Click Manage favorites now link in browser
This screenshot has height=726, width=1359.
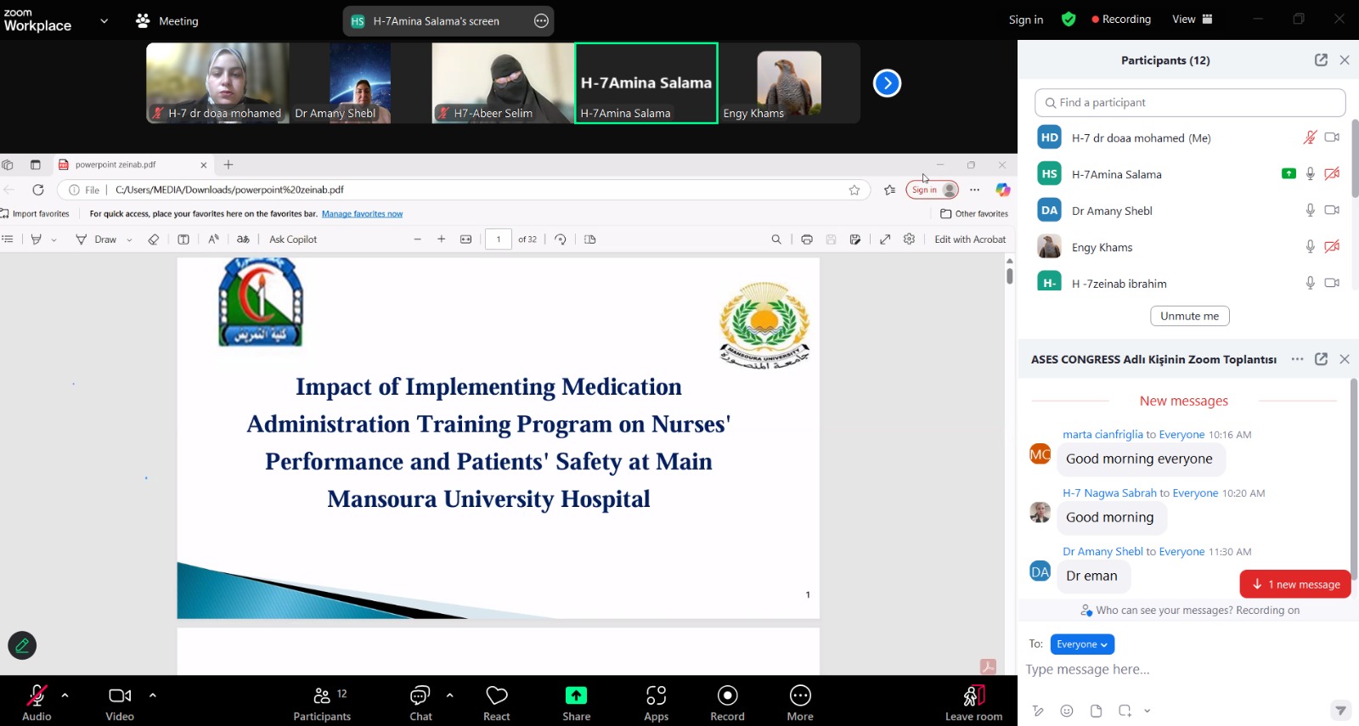[362, 214]
